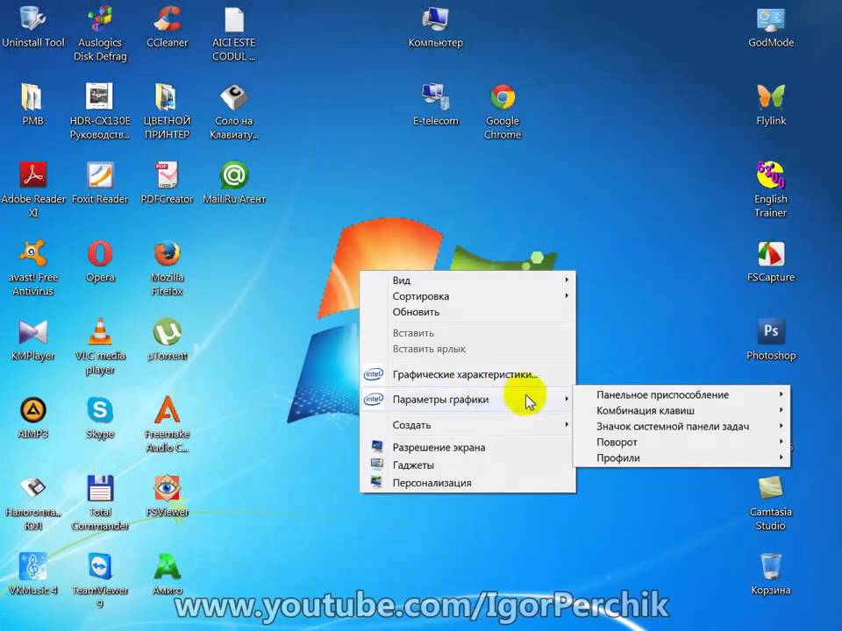Image resolution: width=842 pixels, height=631 pixels.
Task: Select the Auslogics Disk Defrag icon
Action: (100, 18)
